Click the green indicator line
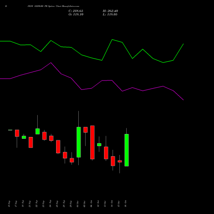This screenshot has height=214, width=214. click(92, 58)
